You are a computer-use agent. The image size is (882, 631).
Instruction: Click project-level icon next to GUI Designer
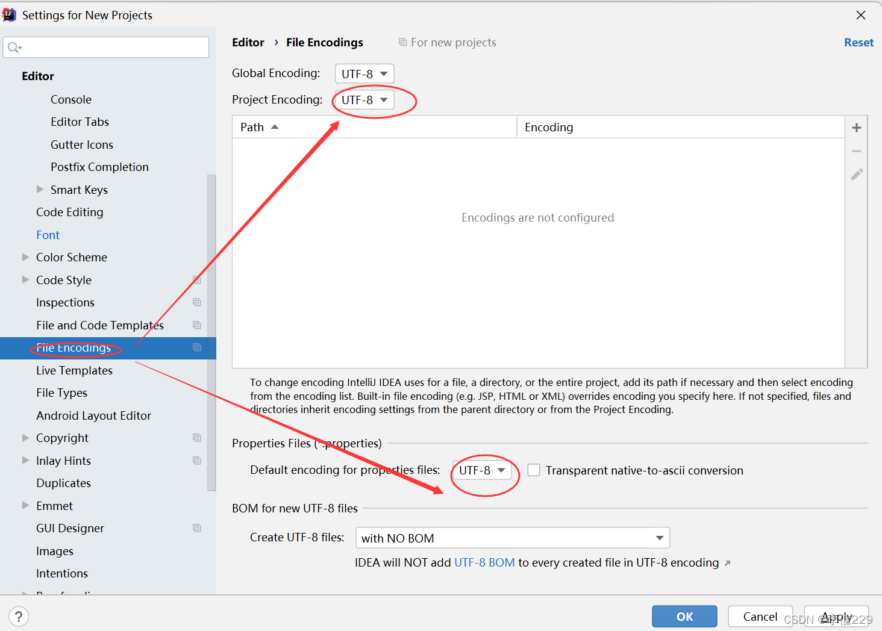point(196,528)
